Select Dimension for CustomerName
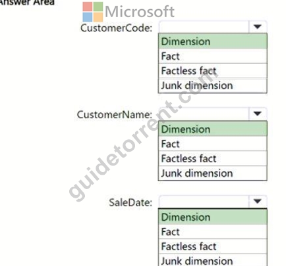Image resolution: width=286 pixels, height=266 pixels. 213,129
